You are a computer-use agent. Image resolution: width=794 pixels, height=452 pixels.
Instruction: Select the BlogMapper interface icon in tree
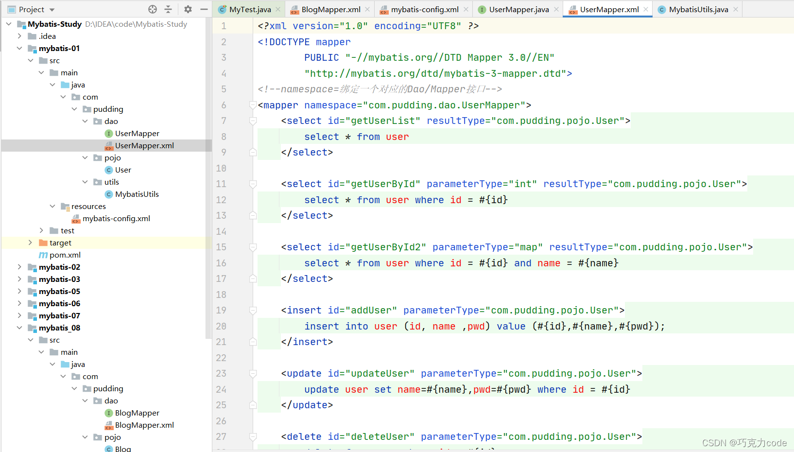click(109, 413)
